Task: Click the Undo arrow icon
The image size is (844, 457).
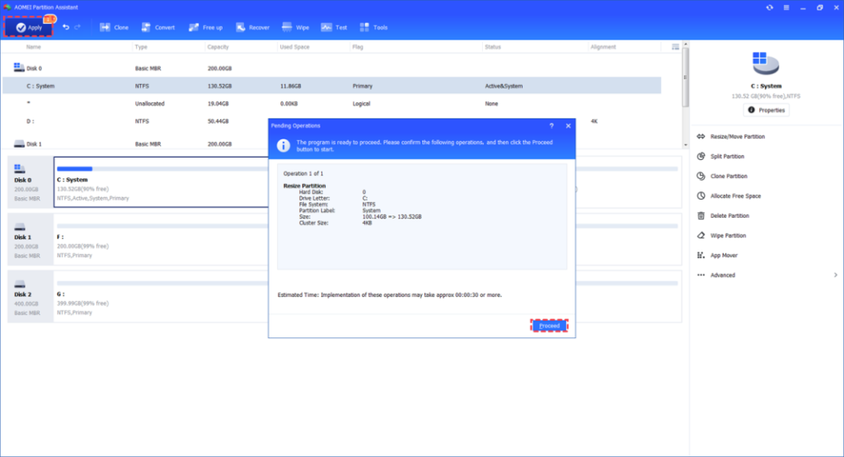Action: pos(66,27)
